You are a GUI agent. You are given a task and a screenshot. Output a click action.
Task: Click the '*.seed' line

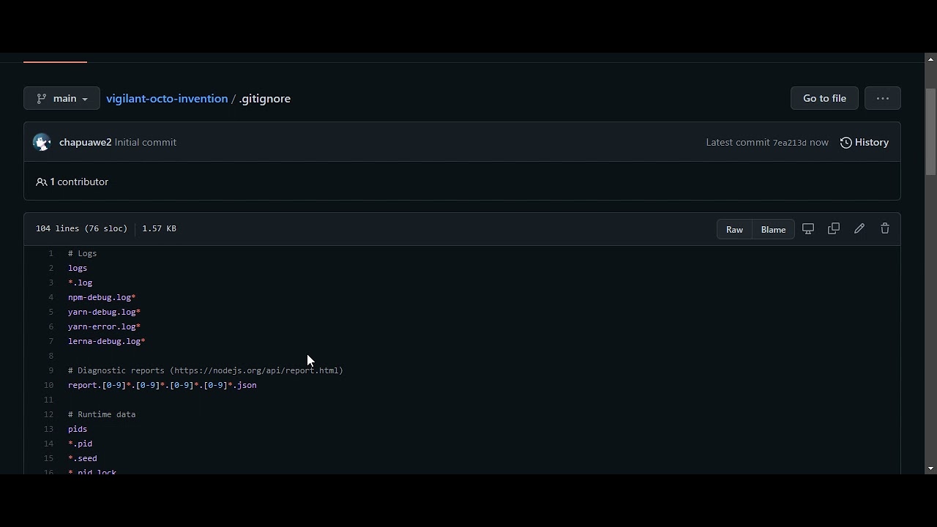[82, 458]
